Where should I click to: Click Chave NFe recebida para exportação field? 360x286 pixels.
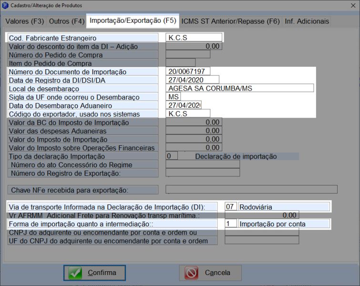pyautogui.click(x=251, y=190)
